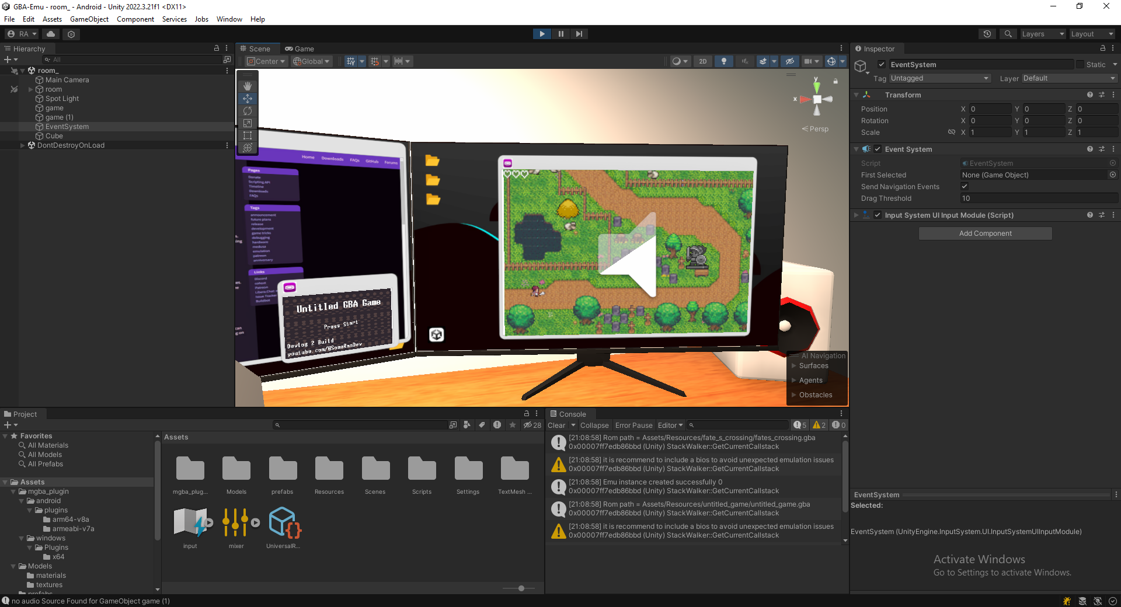The width and height of the screenshot is (1121, 607).
Task: Open the Layout dropdown in the top toolbar
Action: (1092, 34)
